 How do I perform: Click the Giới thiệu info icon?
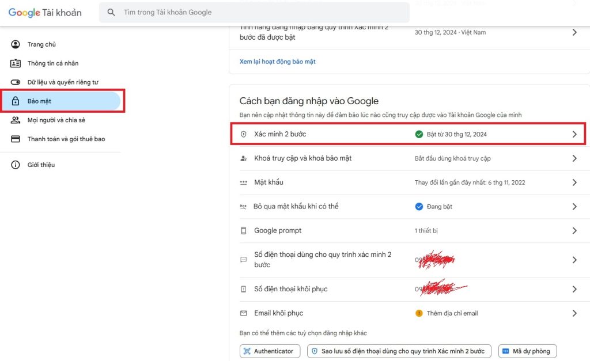point(16,165)
